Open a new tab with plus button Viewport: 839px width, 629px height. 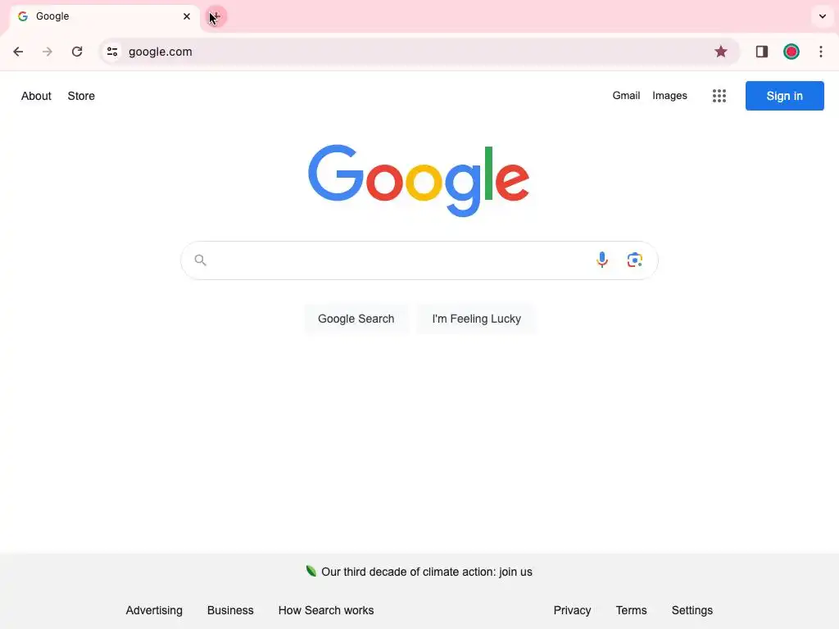click(216, 16)
